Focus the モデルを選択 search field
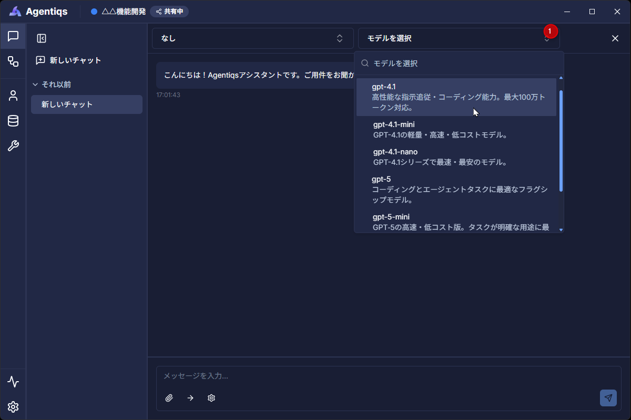 463,64
